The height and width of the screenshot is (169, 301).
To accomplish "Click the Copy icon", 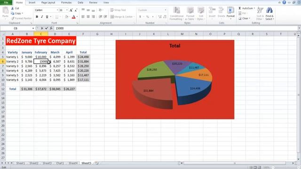I will point(13,13).
